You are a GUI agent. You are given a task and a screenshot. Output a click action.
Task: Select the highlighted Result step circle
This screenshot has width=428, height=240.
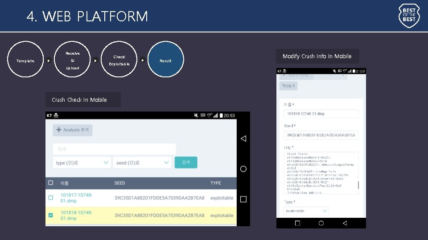click(x=166, y=59)
